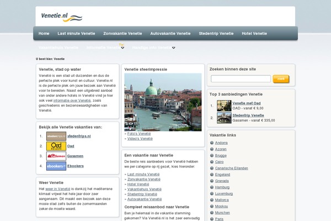Open 'Venetie met Oad' offer link
This screenshot has width=331, height=221.
click(247, 103)
